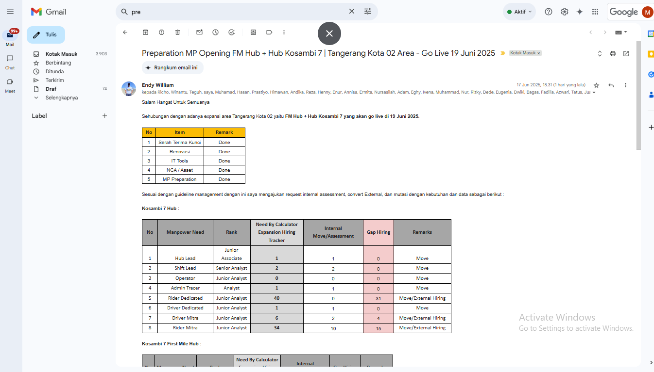Click the Rider Dedicated table cell
The image size is (654, 372).
tap(185, 298)
